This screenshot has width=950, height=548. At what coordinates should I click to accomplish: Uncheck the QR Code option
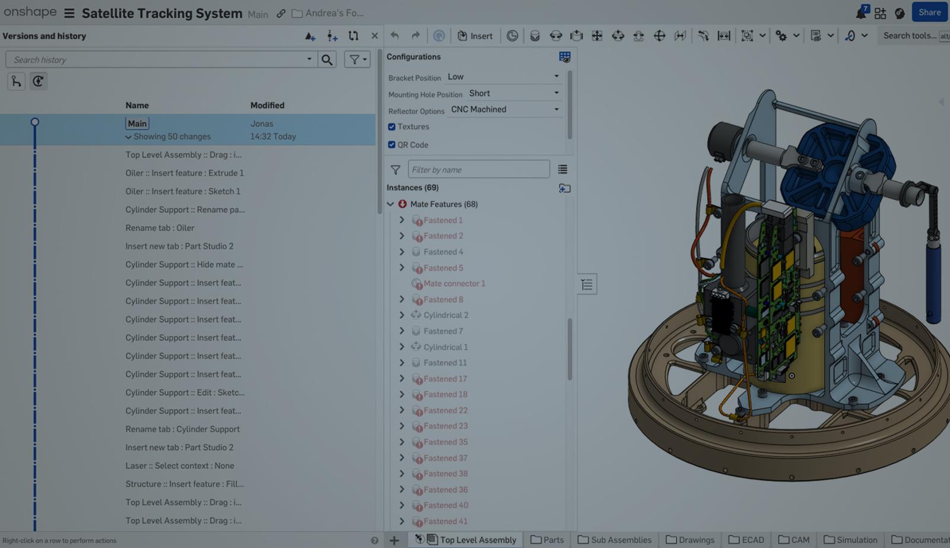coord(392,144)
